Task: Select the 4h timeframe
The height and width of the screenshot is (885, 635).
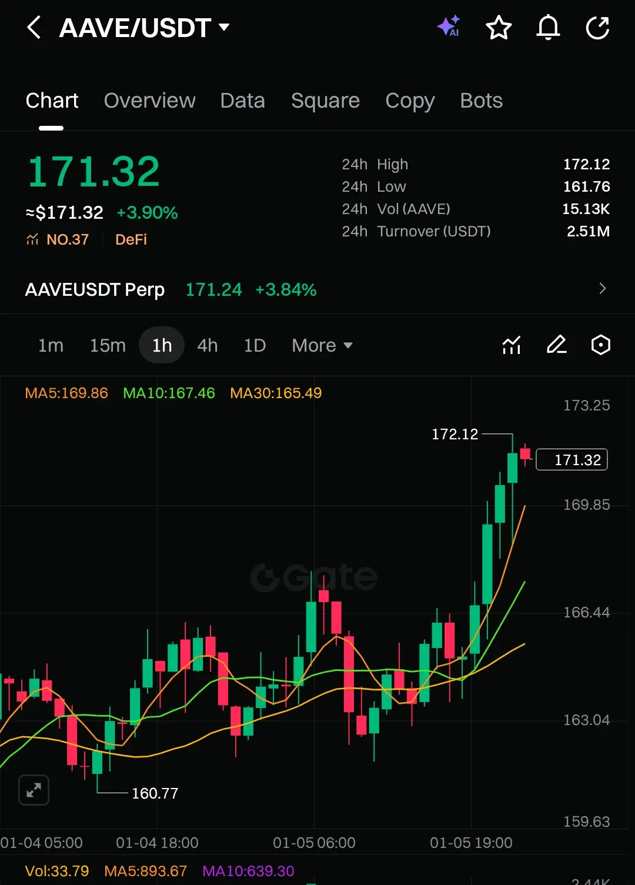Action: [207, 345]
